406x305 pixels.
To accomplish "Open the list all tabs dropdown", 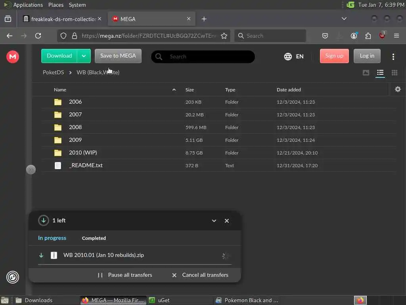I will (344, 19).
